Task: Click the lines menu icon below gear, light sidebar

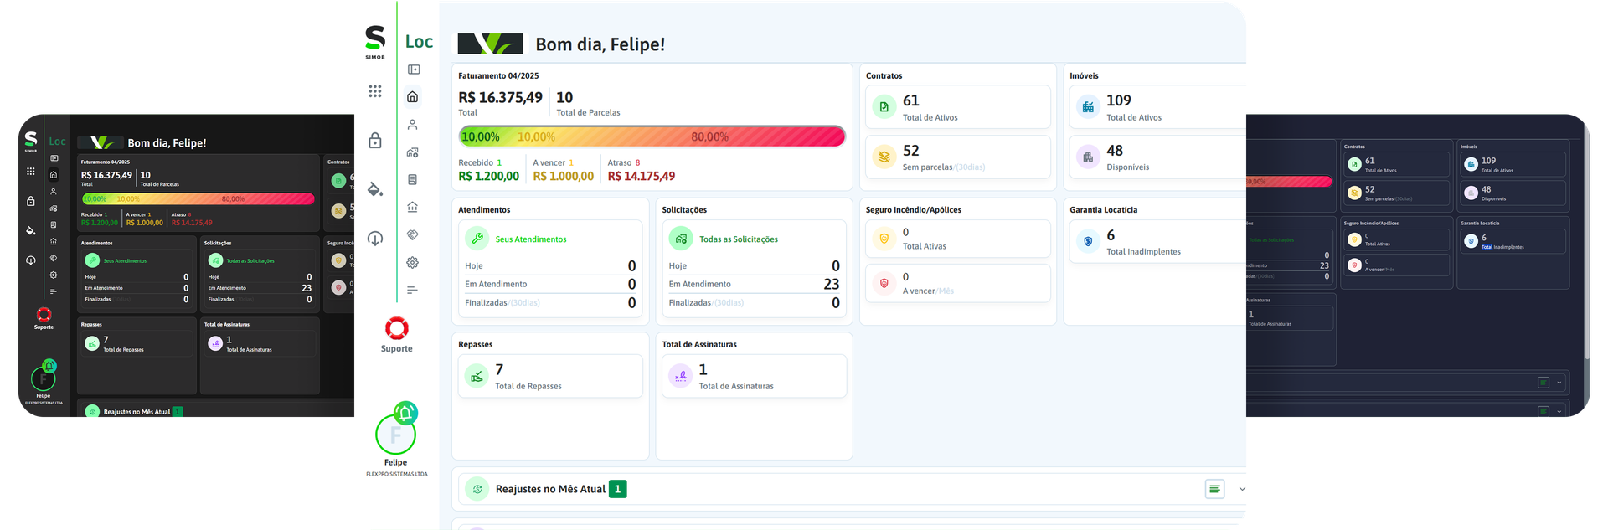Action: tap(413, 290)
